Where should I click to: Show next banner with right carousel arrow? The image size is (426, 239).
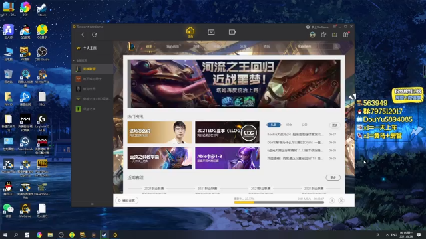tap(334, 84)
